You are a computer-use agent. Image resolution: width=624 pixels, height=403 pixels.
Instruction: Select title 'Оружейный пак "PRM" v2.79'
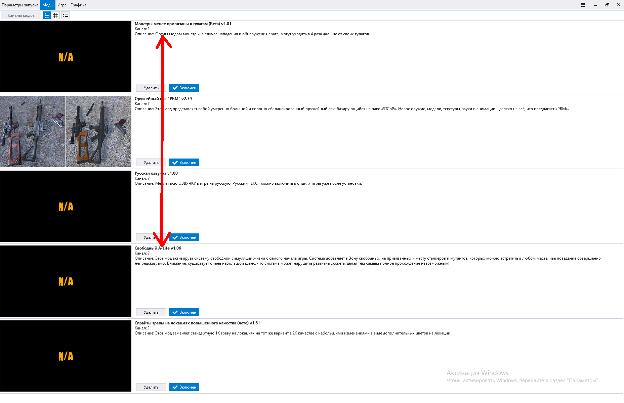click(163, 99)
